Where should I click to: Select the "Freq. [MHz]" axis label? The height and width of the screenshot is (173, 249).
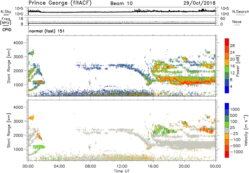click(6, 21)
